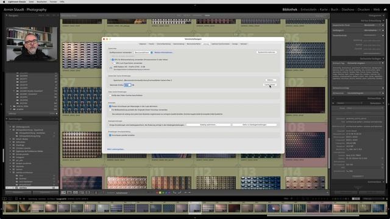Rotate photo clockwise in the toolbar
This screenshot has width=390, height=219.
[179, 192]
